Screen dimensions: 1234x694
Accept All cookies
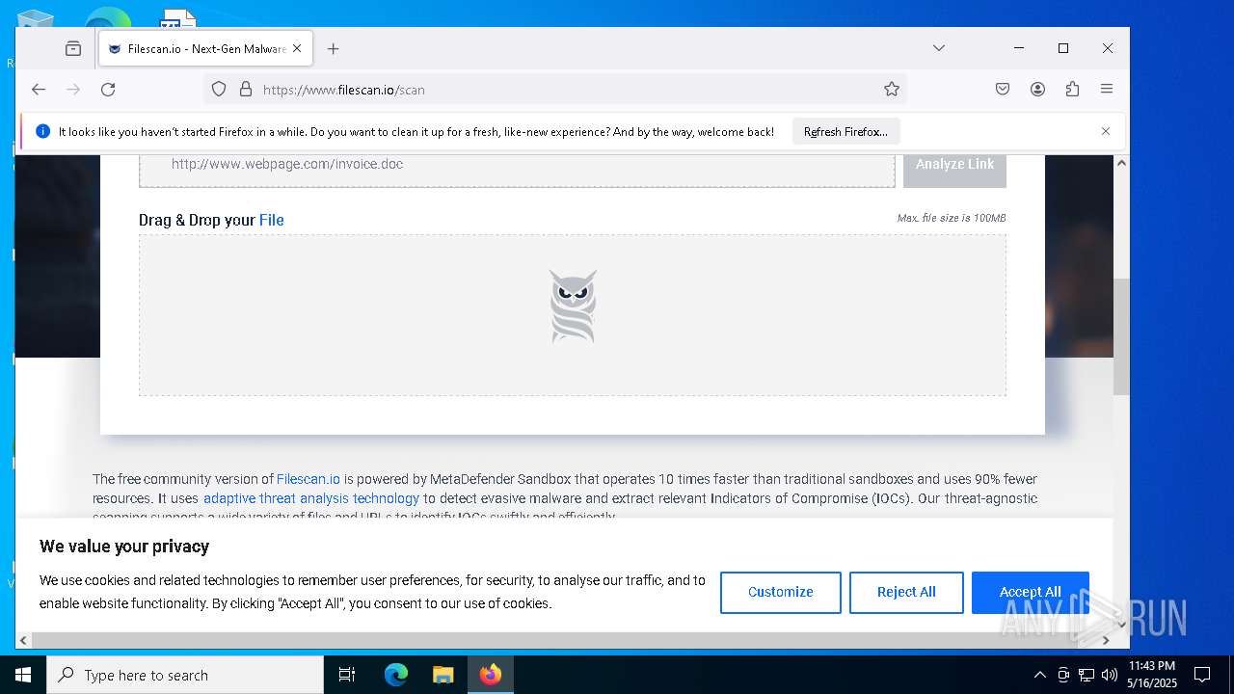point(1031,592)
